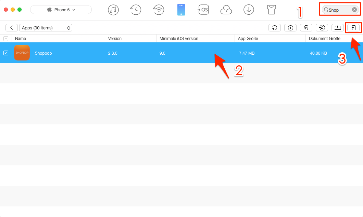
Task: Click the send-to-computer button
Action: pyautogui.click(x=338, y=28)
